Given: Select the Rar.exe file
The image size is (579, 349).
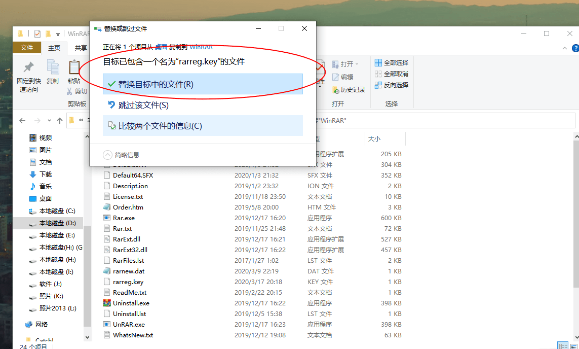Looking at the screenshot, I should click(124, 218).
